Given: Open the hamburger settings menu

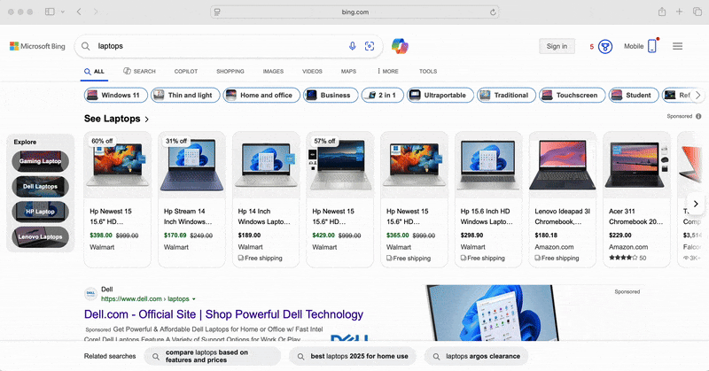Looking at the screenshot, I should 677,46.
